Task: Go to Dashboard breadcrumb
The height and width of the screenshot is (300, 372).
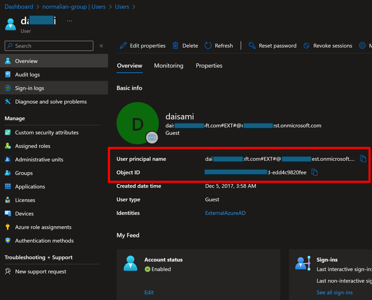Action: pyautogui.click(x=19, y=7)
